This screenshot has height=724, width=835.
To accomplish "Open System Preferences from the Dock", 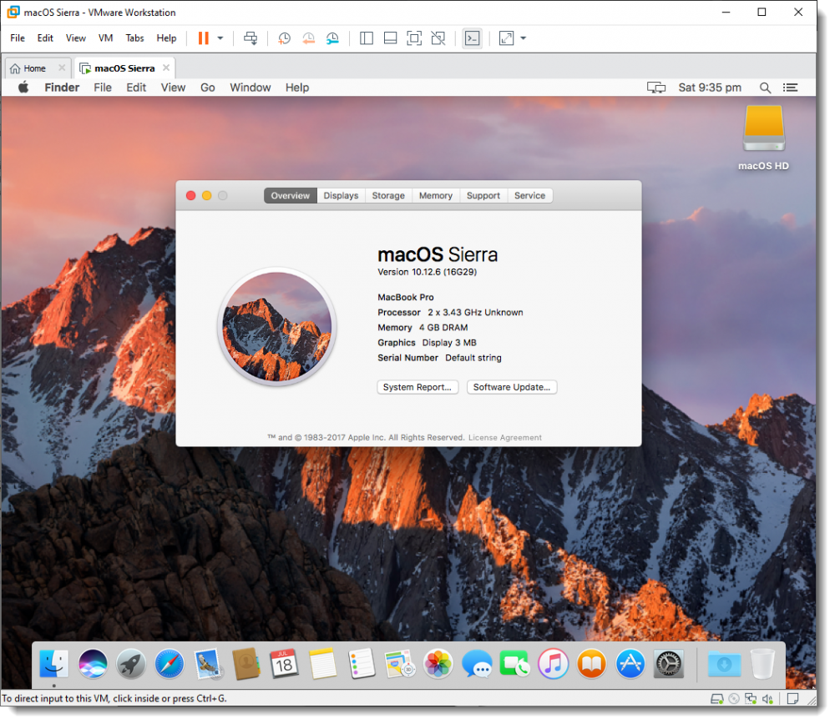I will coord(668,664).
